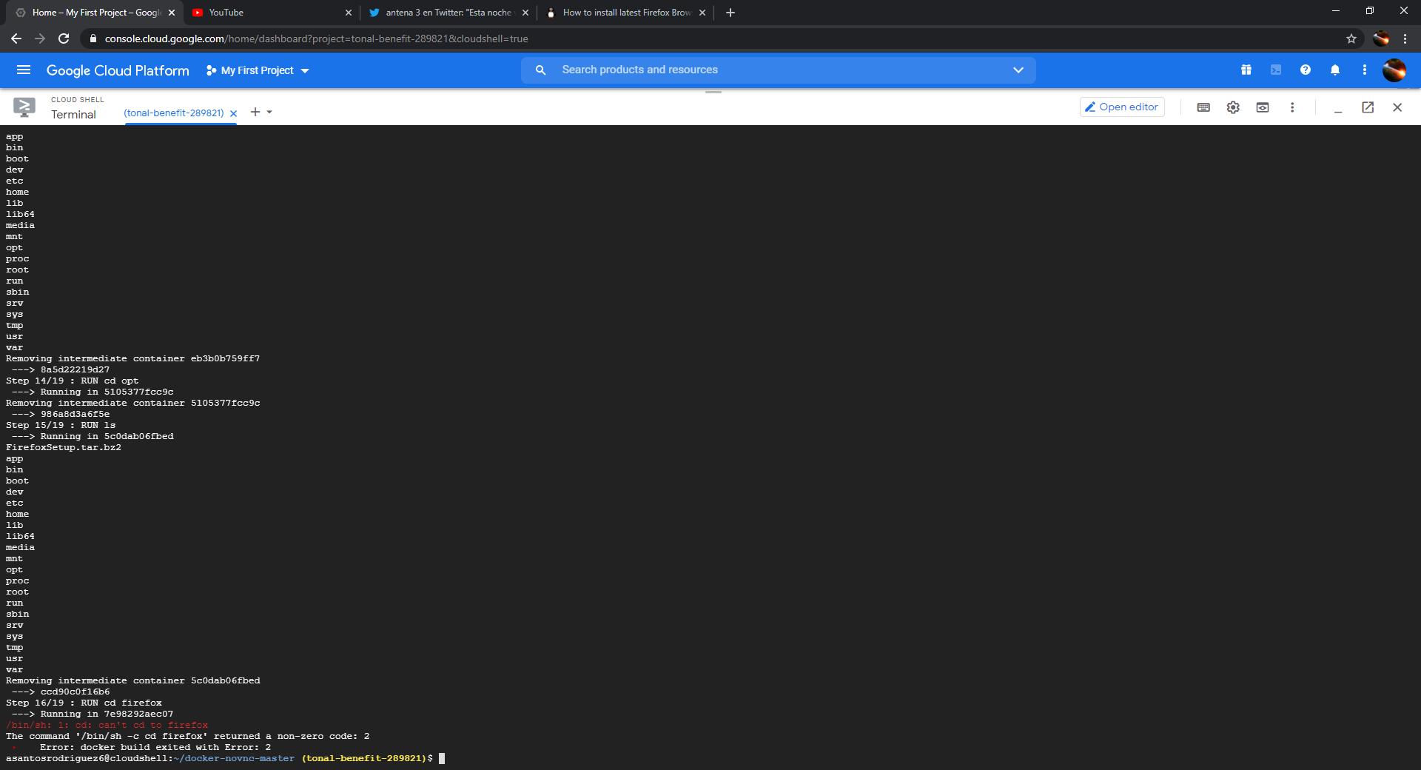The width and height of the screenshot is (1421, 770).
Task: Click the Open editor button
Action: point(1121,107)
